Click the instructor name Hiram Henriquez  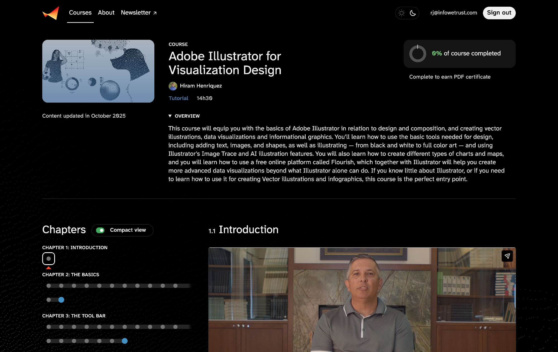[x=201, y=86]
